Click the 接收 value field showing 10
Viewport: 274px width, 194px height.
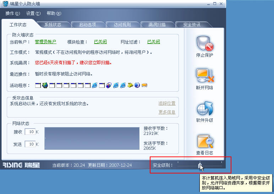pos(30,132)
